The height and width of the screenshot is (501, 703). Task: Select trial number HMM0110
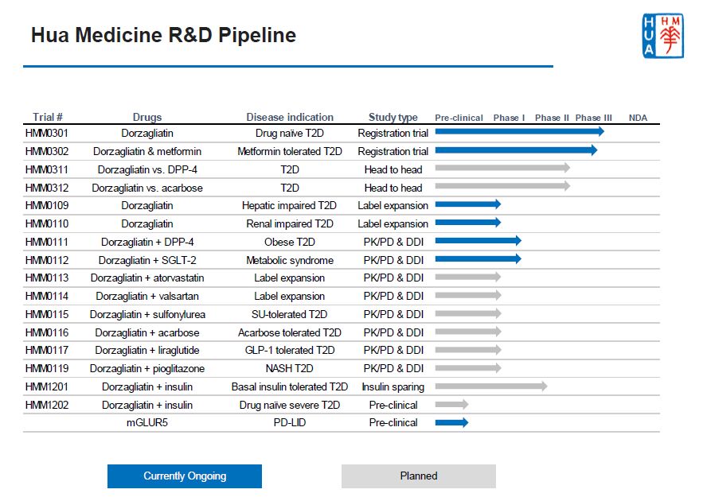47,224
